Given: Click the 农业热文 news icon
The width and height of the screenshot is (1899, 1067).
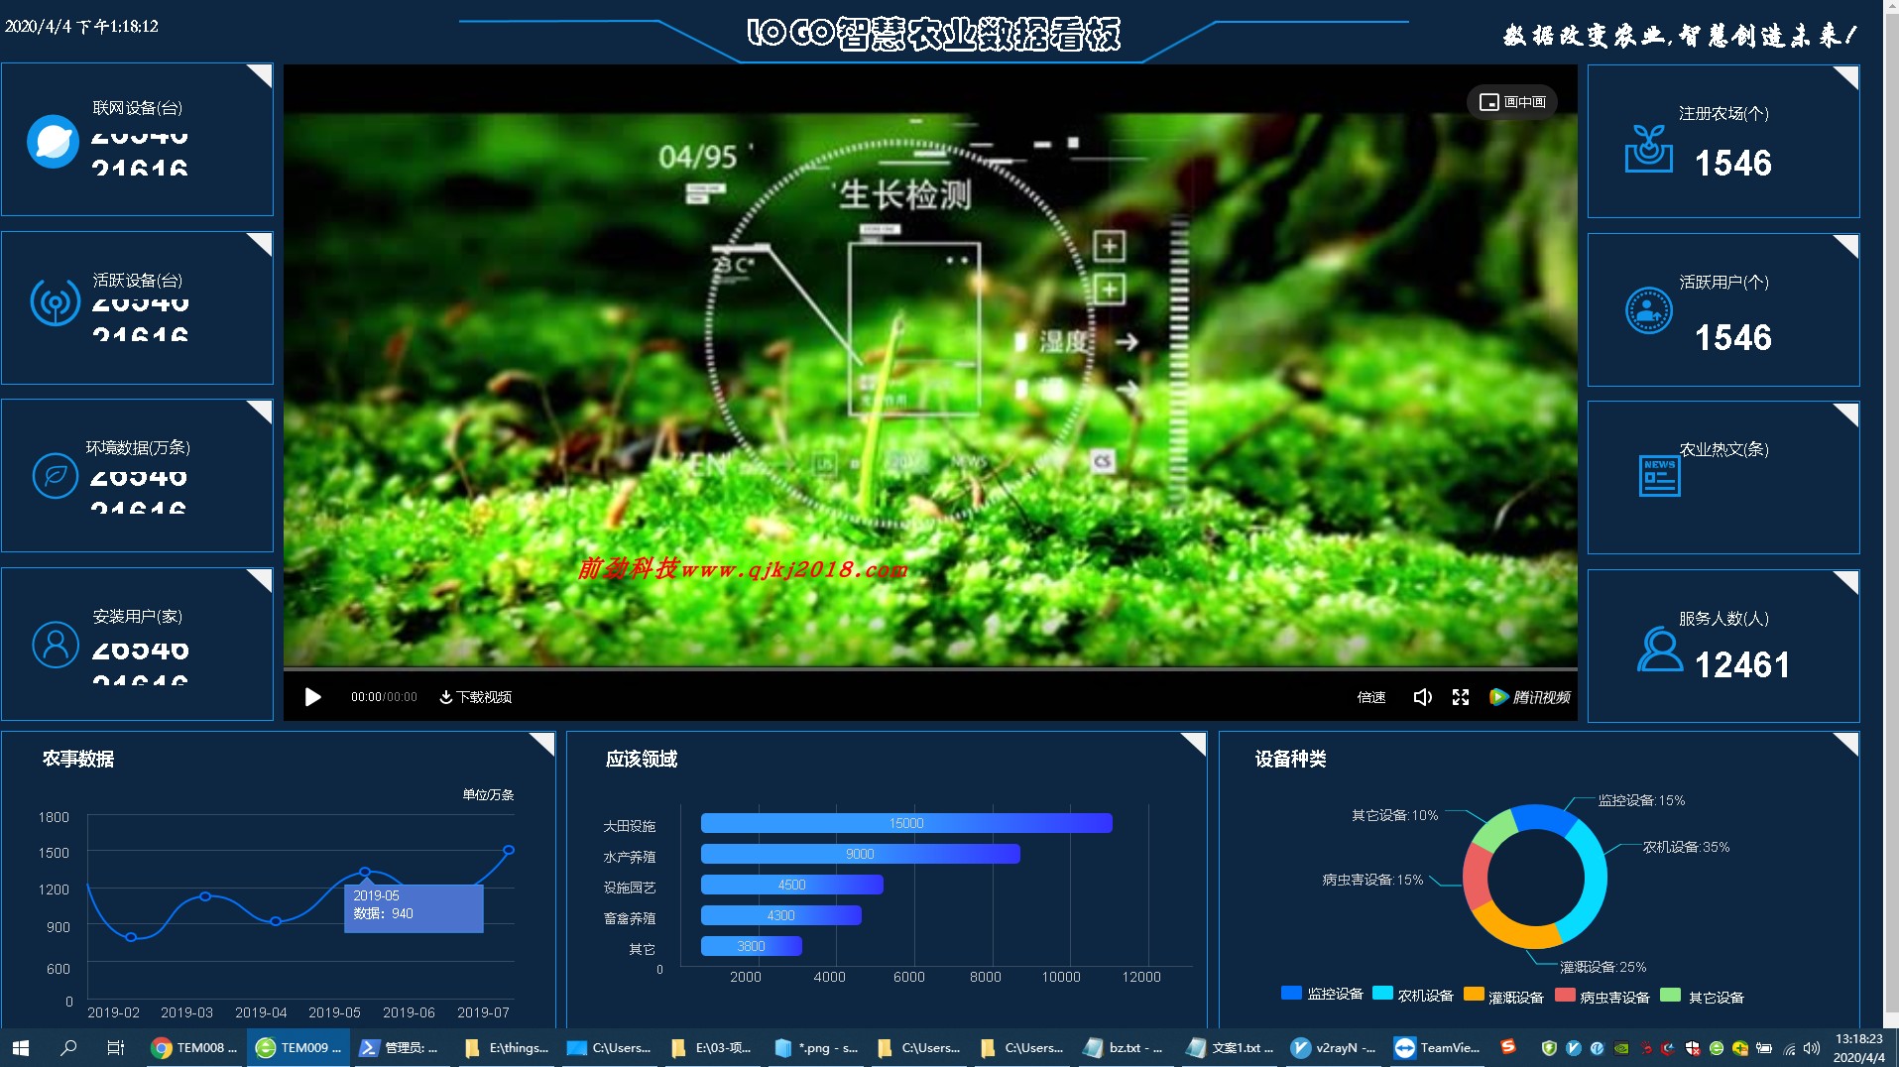Looking at the screenshot, I should pyautogui.click(x=1659, y=476).
